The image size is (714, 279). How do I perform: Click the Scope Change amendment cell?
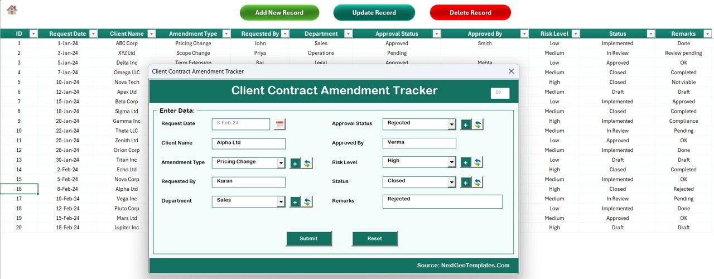click(x=192, y=53)
